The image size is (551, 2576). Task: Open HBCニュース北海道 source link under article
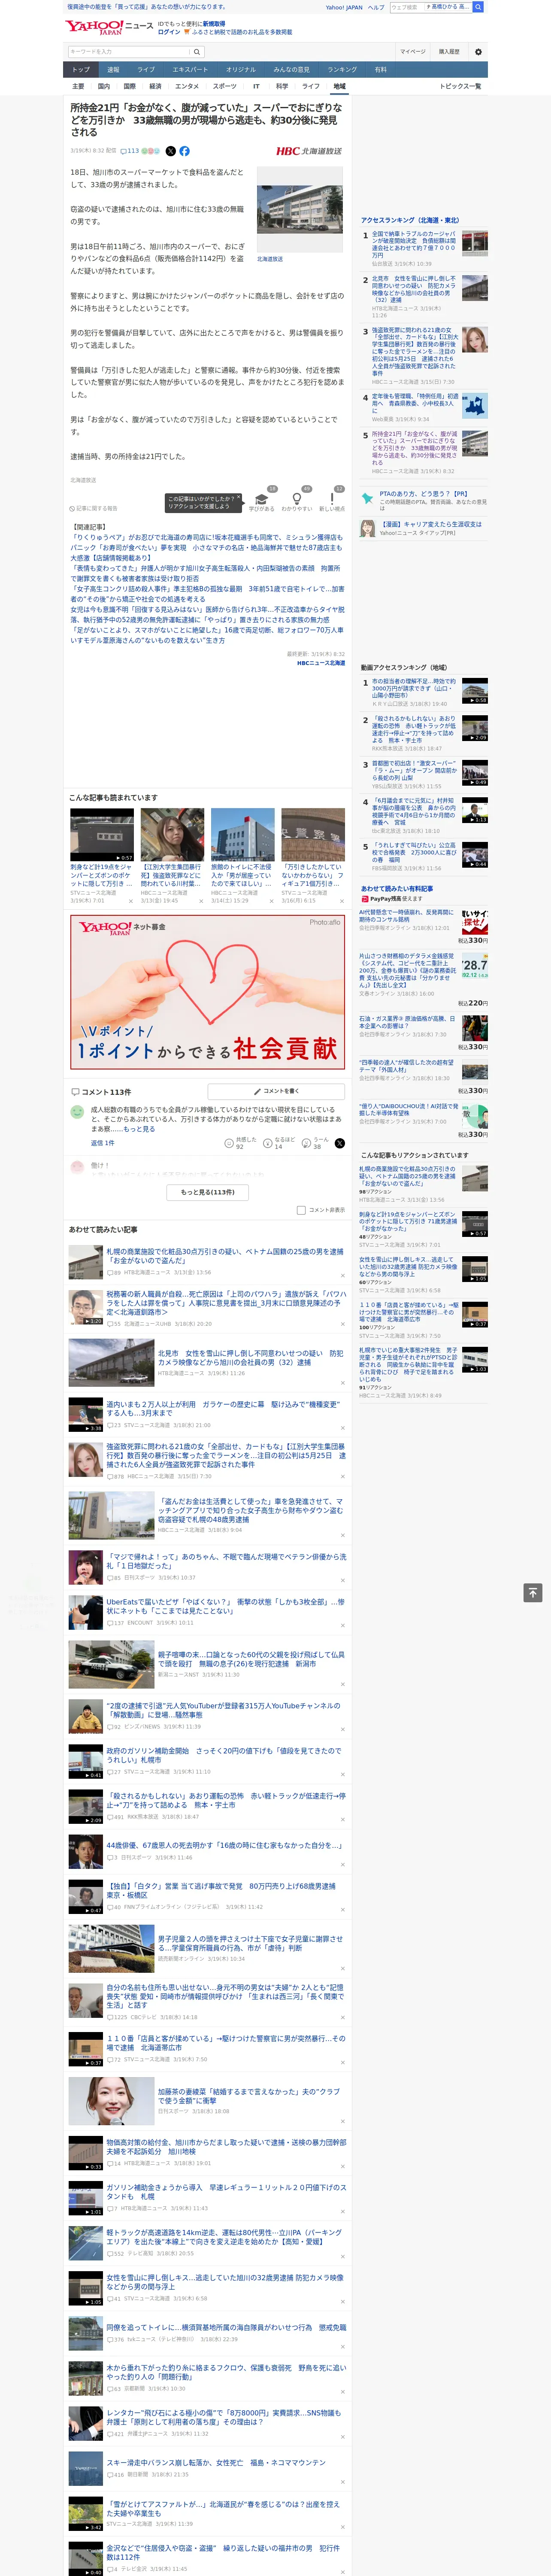tap(321, 663)
